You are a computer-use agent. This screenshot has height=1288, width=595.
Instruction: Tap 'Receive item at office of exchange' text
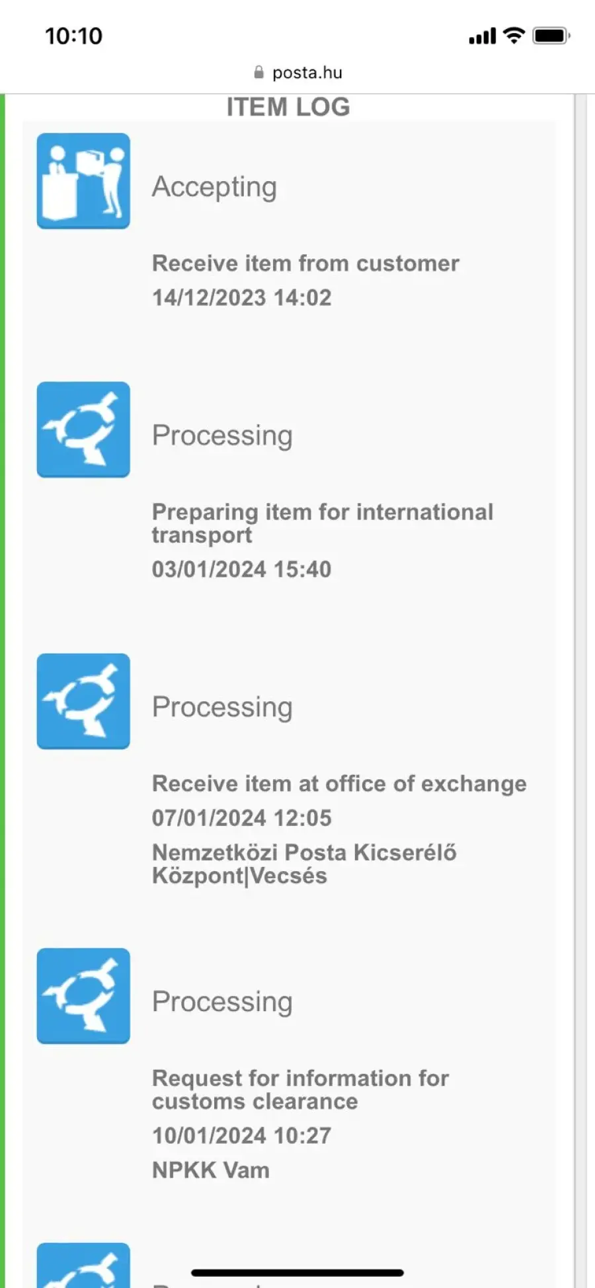click(339, 784)
